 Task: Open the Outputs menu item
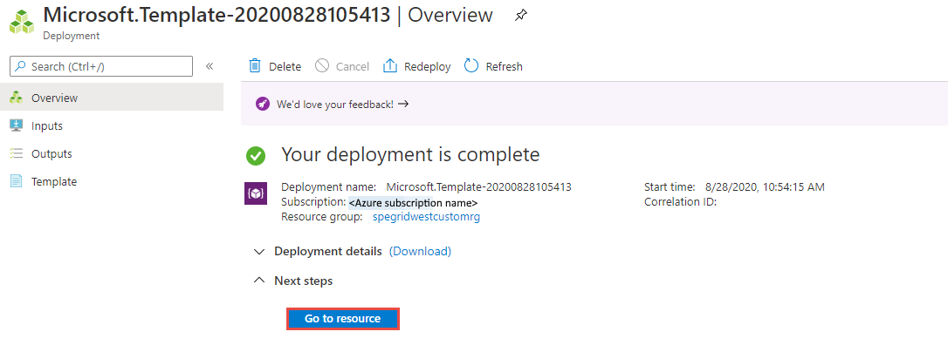tap(52, 153)
